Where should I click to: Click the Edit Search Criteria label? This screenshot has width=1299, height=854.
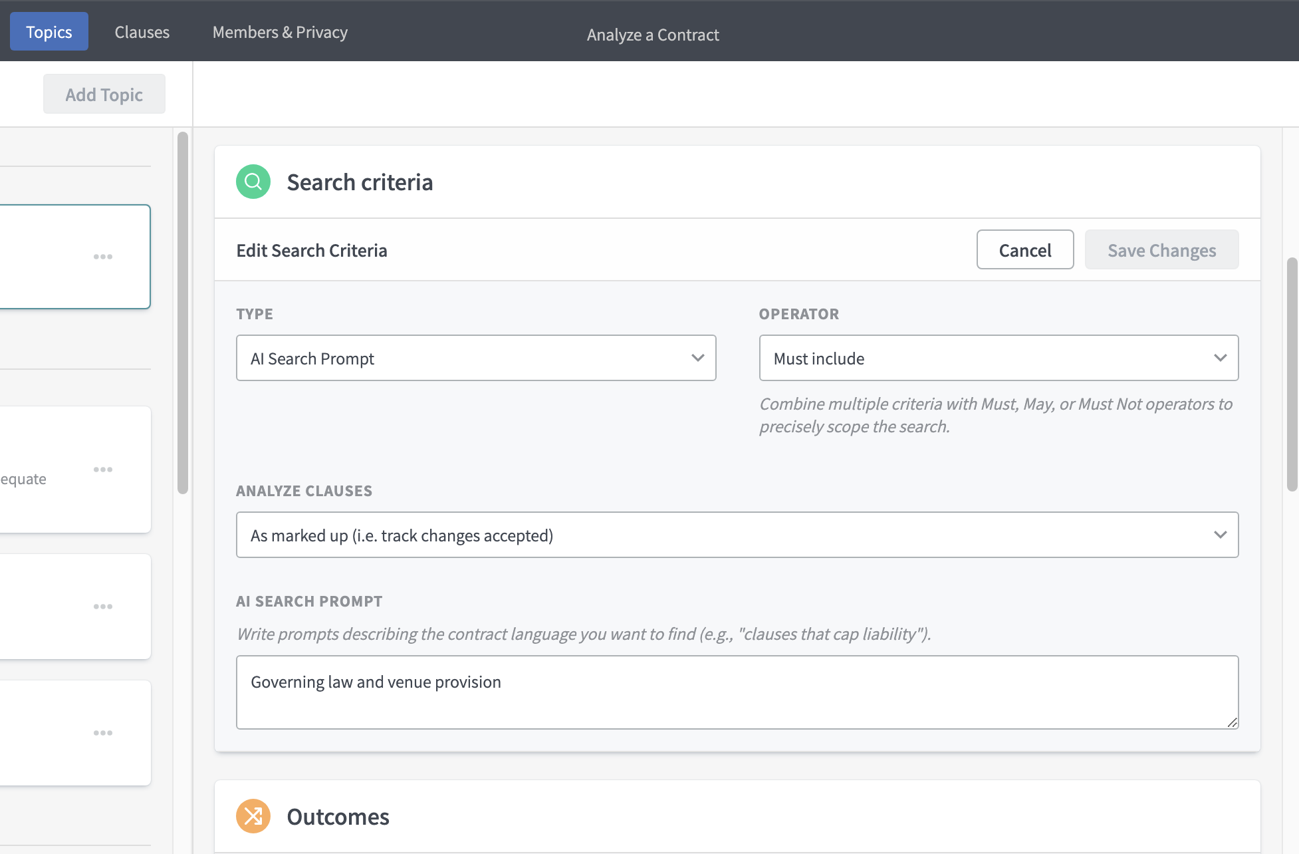point(312,250)
